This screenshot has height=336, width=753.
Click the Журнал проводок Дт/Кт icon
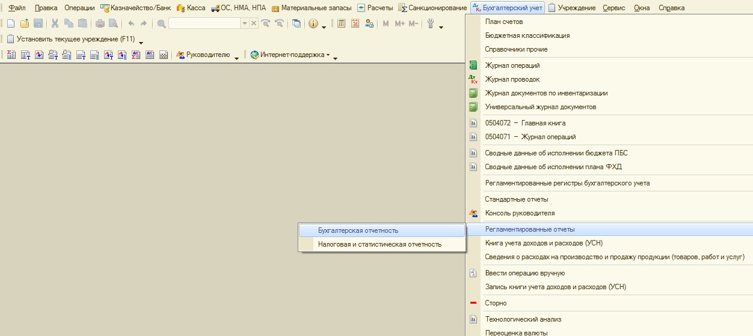473,79
